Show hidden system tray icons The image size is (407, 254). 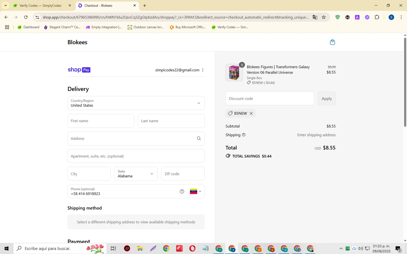click(341, 248)
